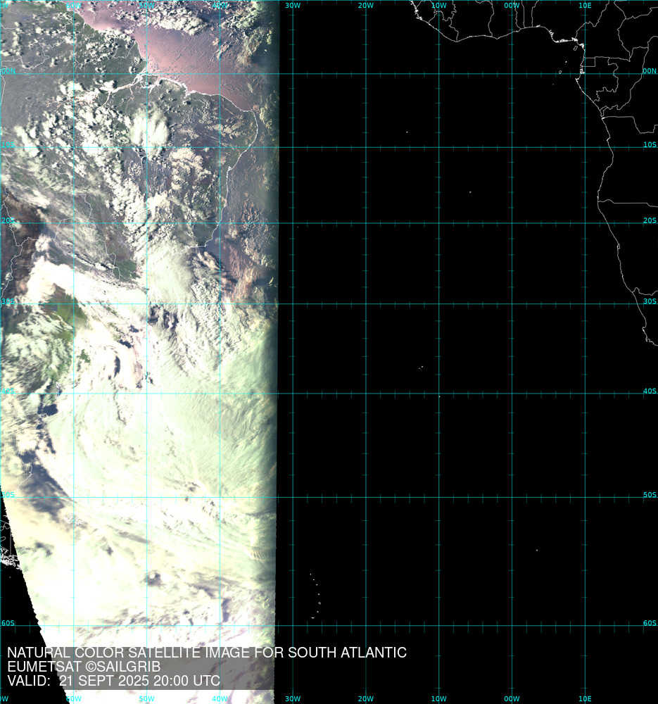Click the VALID 21 SEPT 2025 timestamp

[x=113, y=681]
